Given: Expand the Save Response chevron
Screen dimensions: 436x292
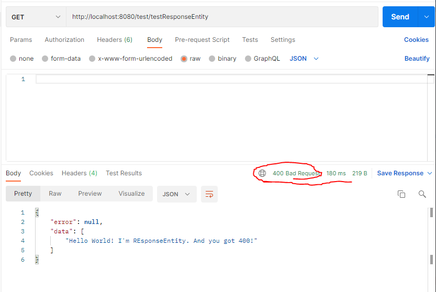Looking at the screenshot, I should pyautogui.click(x=430, y=173).
